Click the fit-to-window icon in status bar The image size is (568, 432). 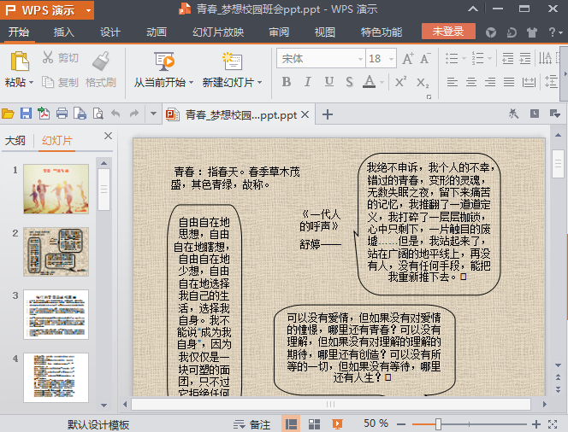pyautogui.click(x=552, y=423)
